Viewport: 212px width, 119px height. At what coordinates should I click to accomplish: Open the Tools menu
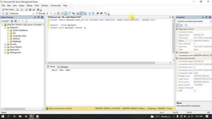[x=37, y=6]
